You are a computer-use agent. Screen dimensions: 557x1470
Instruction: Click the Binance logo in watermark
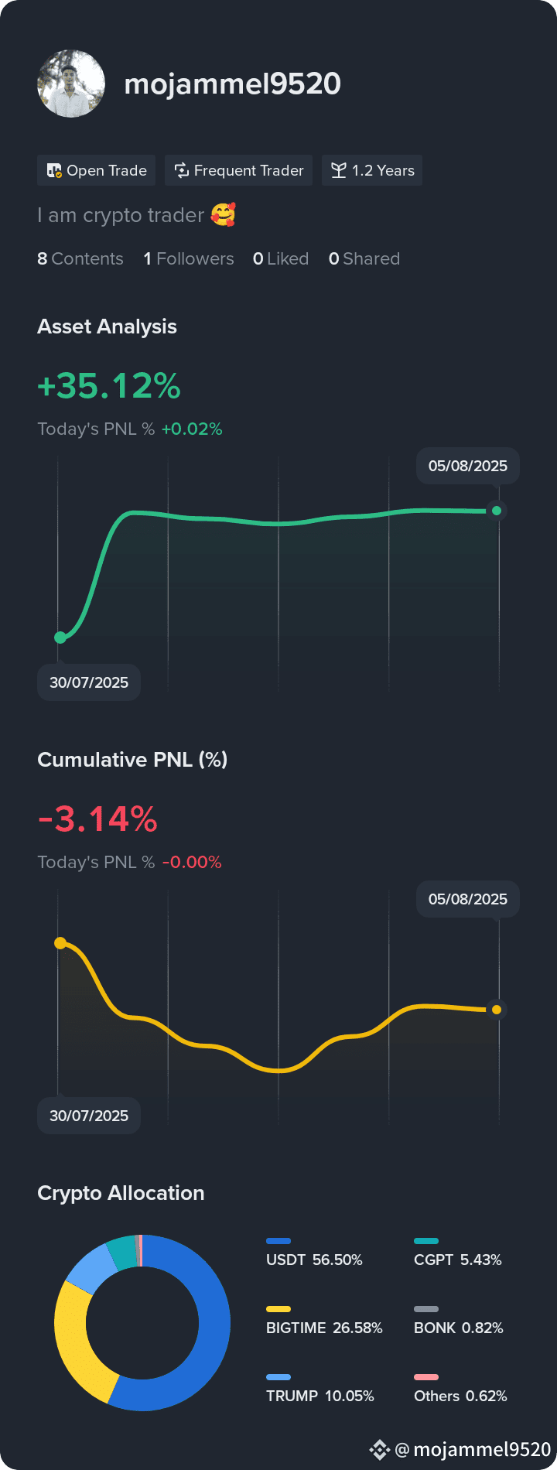tap(379, 1449)
